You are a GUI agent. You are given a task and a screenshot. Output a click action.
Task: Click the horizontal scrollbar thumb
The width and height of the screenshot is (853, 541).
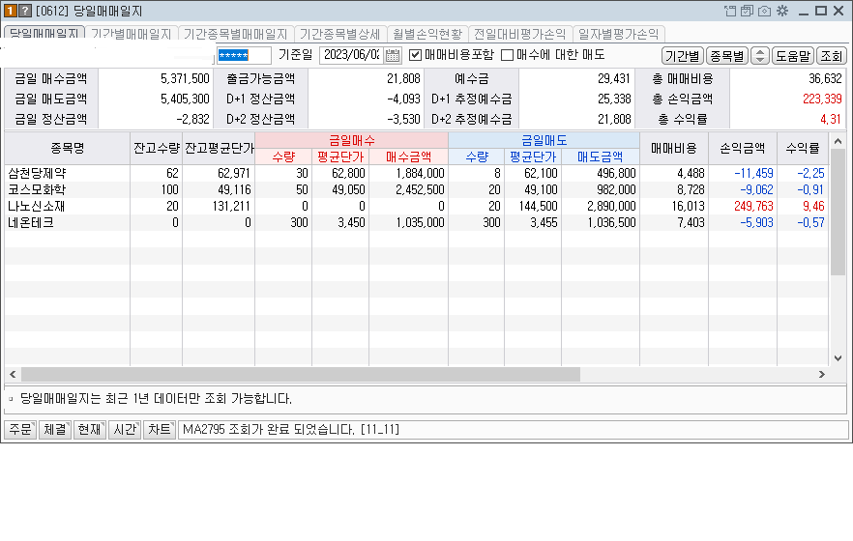pos(300,374)
